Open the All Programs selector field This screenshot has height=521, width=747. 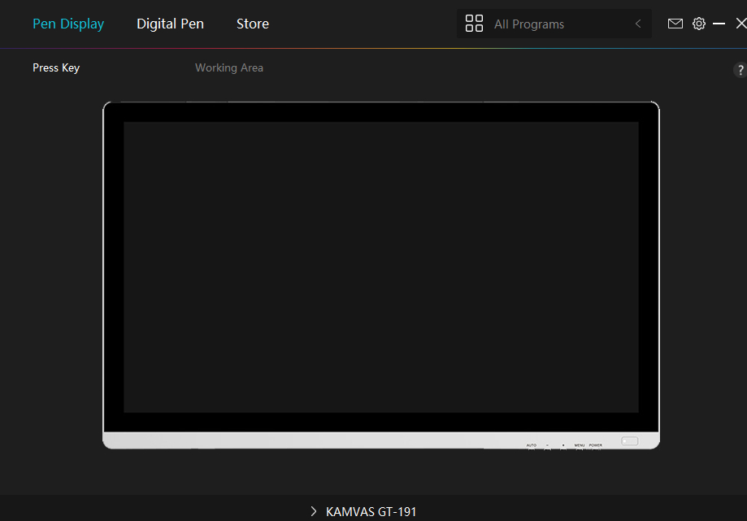tap(553, 24)
